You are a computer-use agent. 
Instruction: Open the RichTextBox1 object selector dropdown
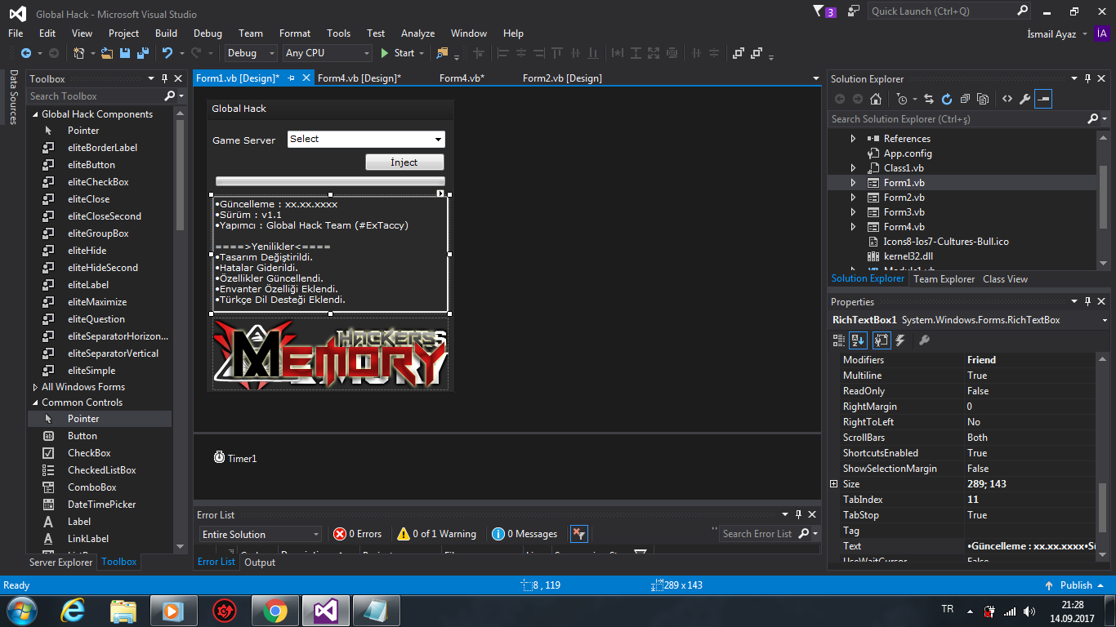coord(1105,320)
